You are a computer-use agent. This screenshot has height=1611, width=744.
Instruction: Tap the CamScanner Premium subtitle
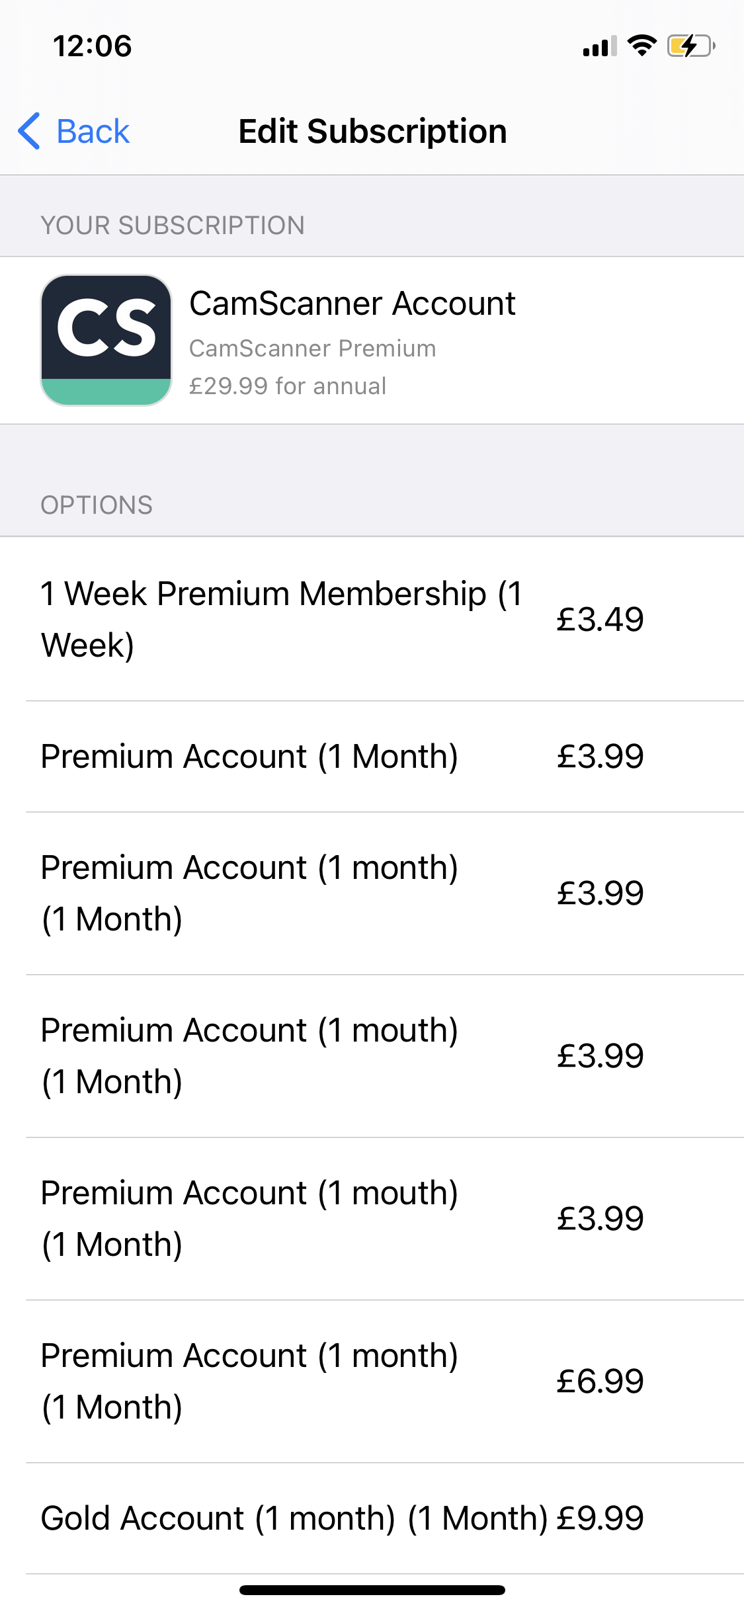312,349
